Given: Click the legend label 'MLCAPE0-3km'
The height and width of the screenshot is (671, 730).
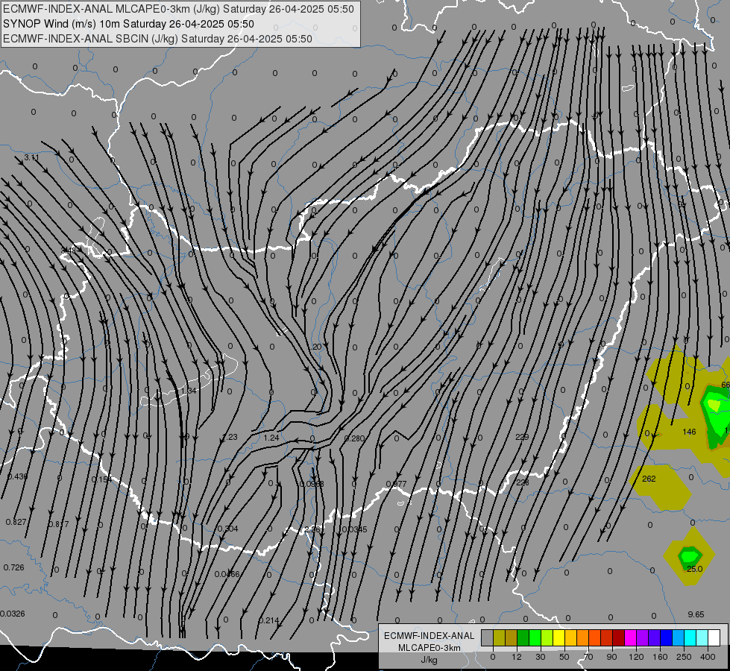Looking at the screenshot, I should [x=429, y=648].
